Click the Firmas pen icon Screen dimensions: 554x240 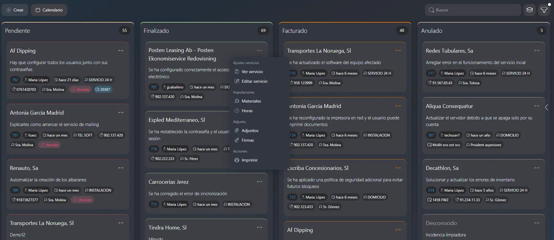pos(237,140)
